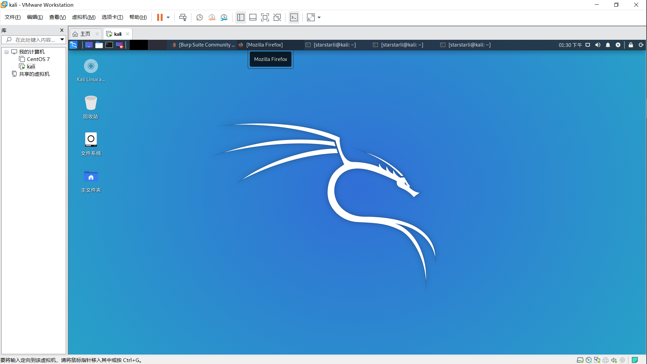
Task: Click the log out panel icon
Action: point(641,45)
